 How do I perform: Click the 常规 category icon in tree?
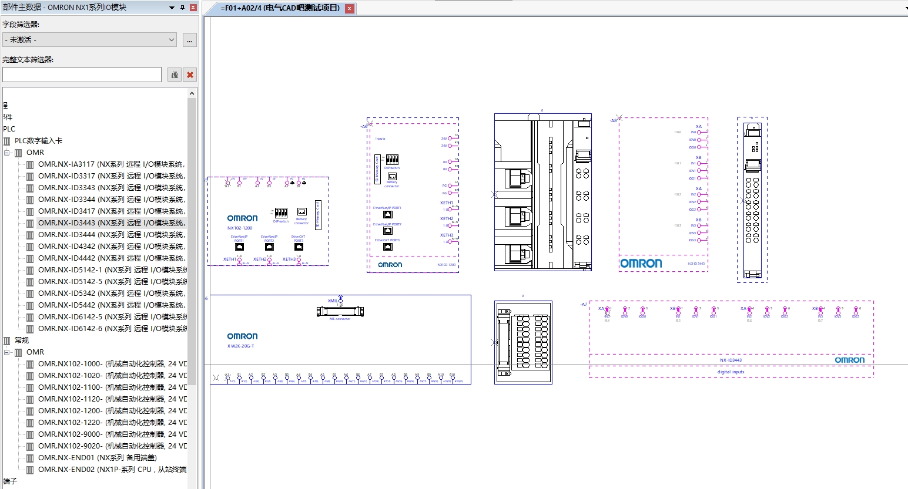click(x=7, y=340)
